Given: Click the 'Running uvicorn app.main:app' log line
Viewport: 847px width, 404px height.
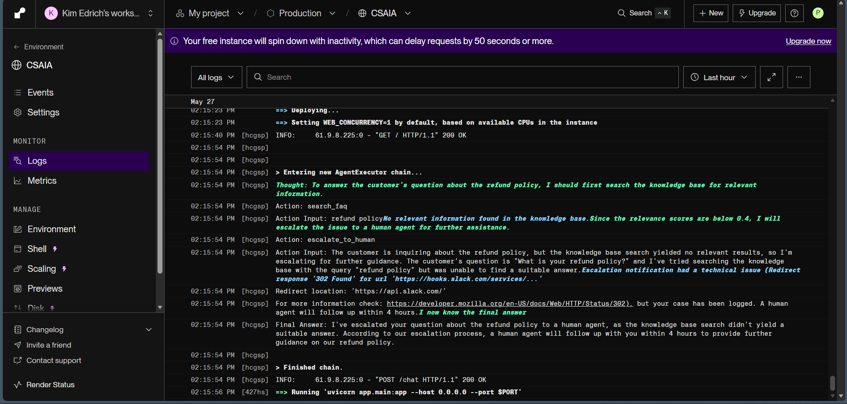Looking at the screenshot, I should tap(399, 392).
